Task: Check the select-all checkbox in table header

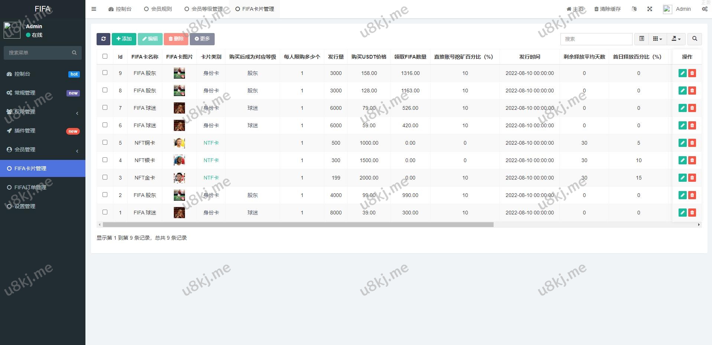Action: 105,56
